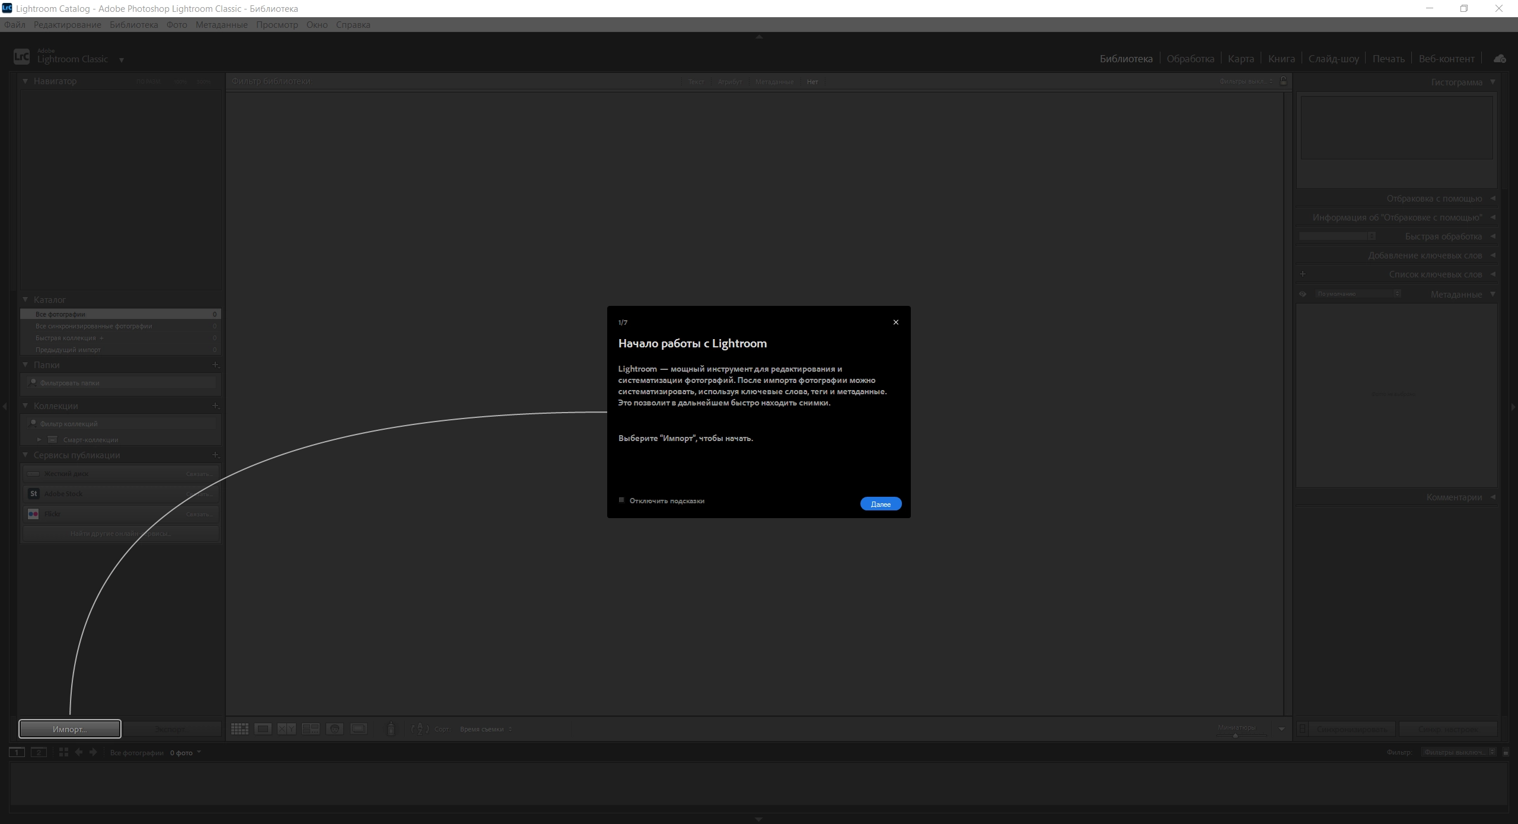Image resolution: width=1518 pixels, height=824 pixels.
Task: Open toolbar content dropdown arrow
Action: pyautogui.click(x=1281, y=729)
